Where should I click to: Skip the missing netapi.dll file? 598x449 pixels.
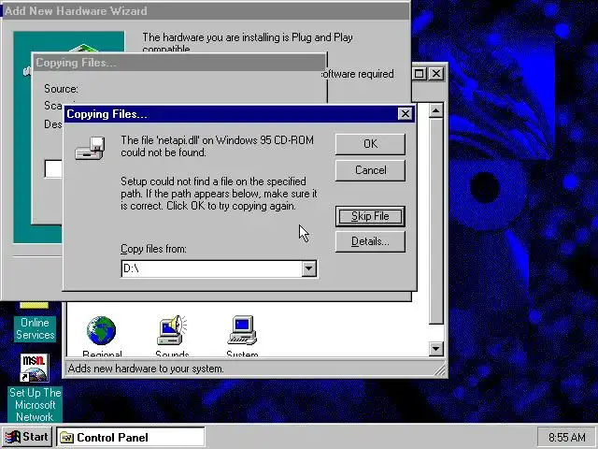point(370,216)
